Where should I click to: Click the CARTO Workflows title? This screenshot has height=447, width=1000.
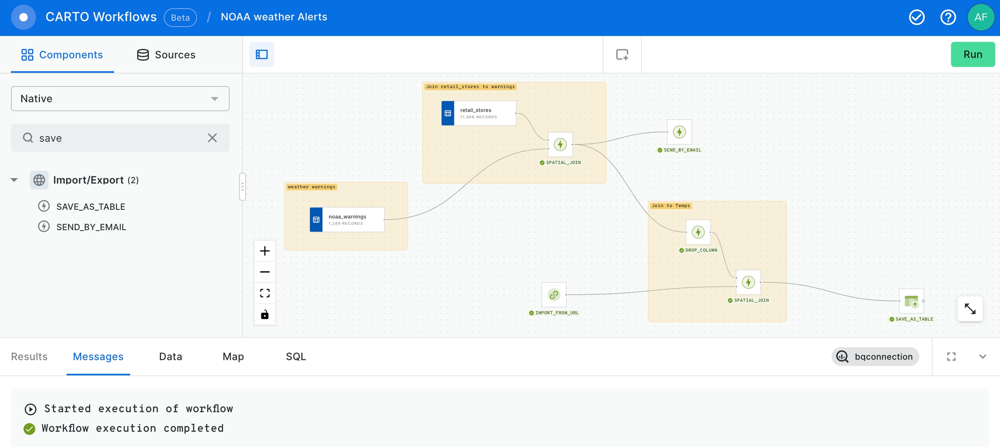coord(101,17)
